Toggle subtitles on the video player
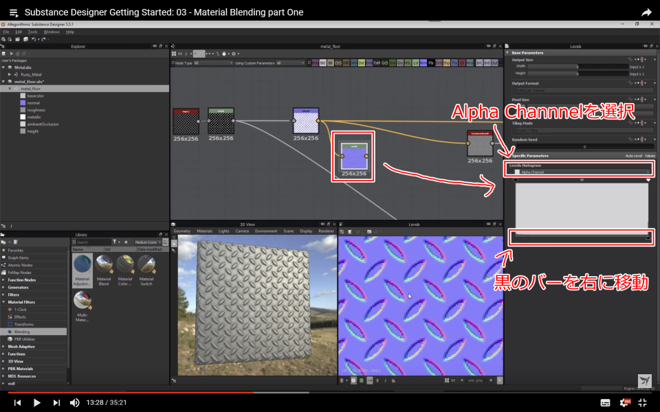 coord(605,402)
